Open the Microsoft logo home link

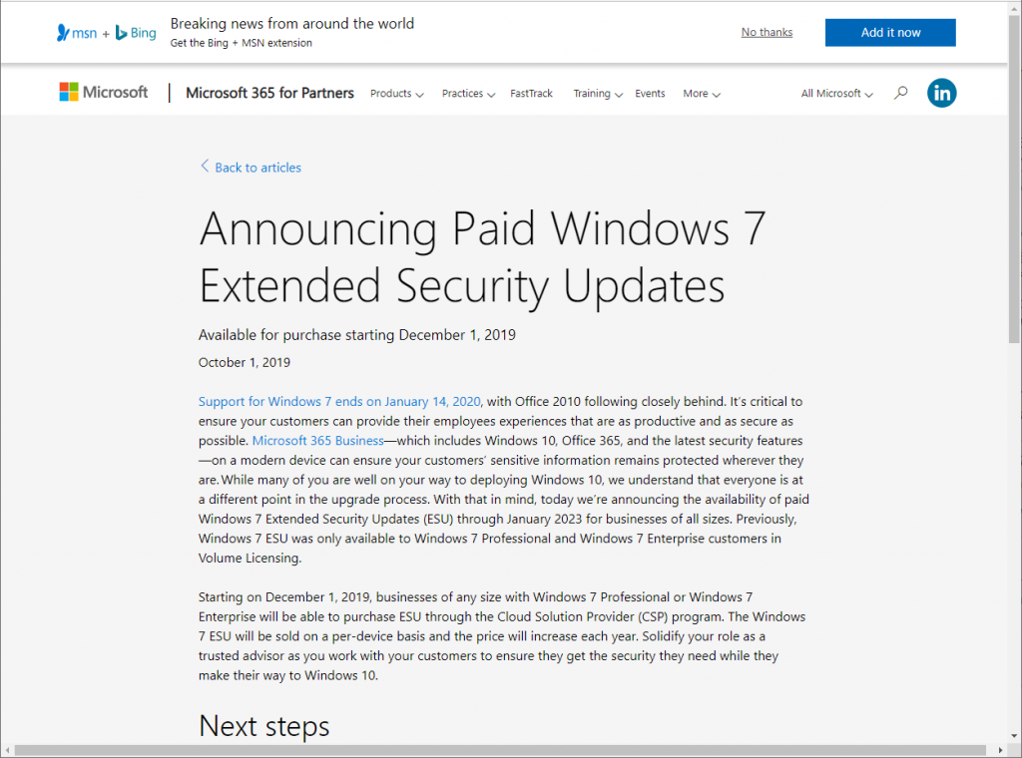click(104, 93)
